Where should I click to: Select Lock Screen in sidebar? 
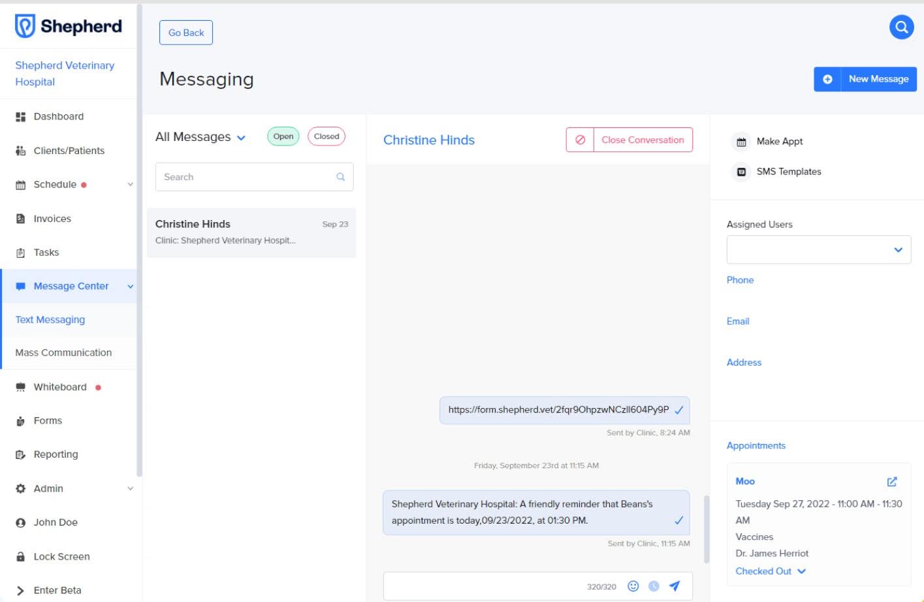click(61, 557)
